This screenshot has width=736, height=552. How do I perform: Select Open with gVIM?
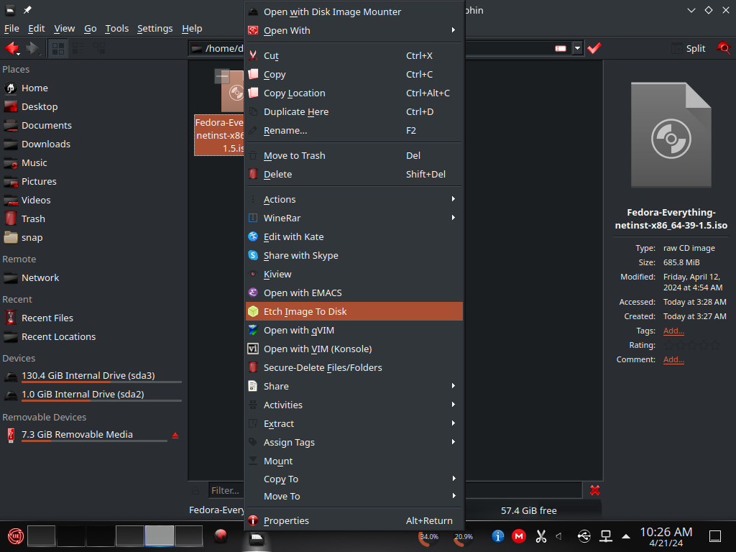[354, 331]
